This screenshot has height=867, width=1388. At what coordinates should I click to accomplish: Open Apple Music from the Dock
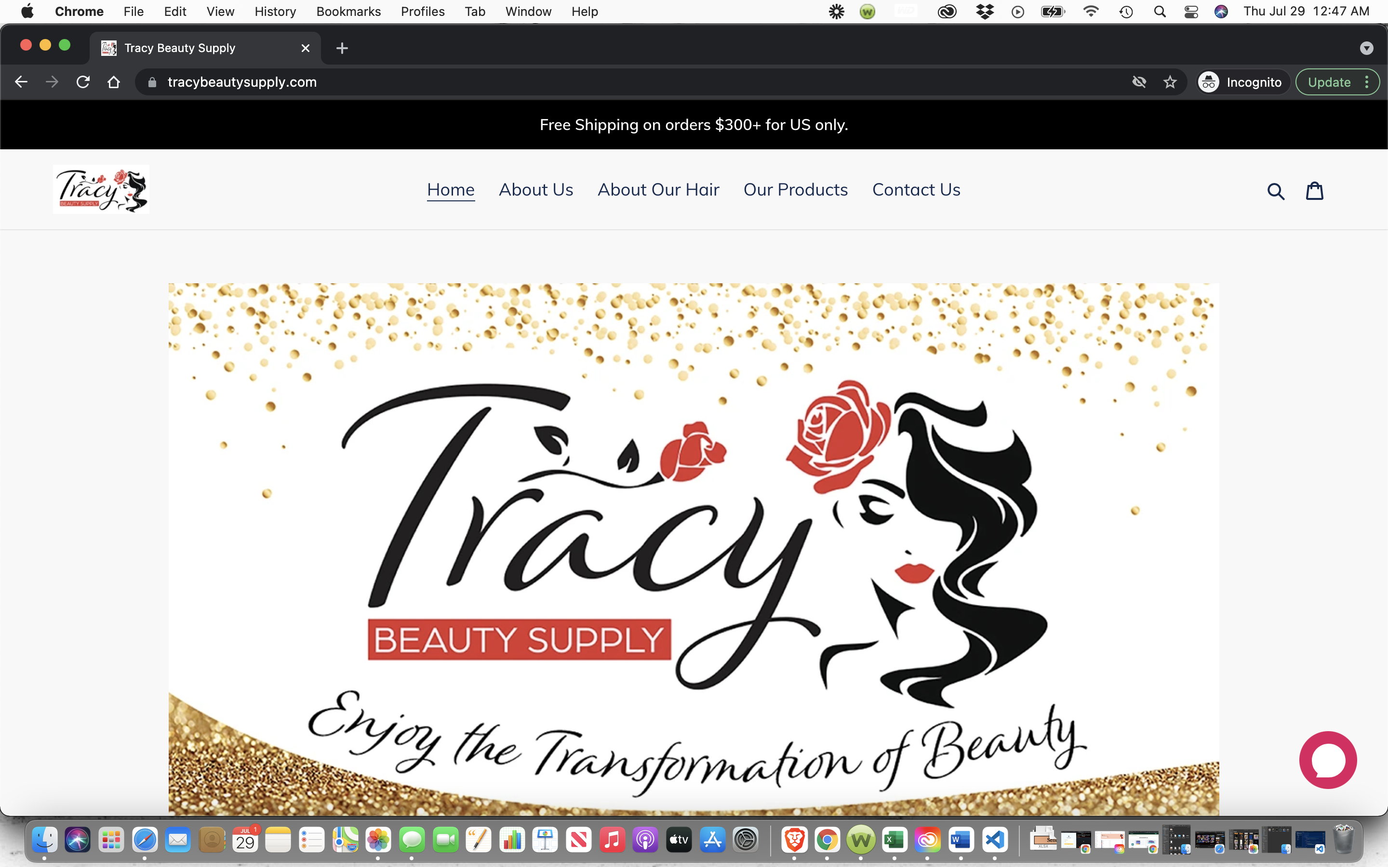pos(612,841)
